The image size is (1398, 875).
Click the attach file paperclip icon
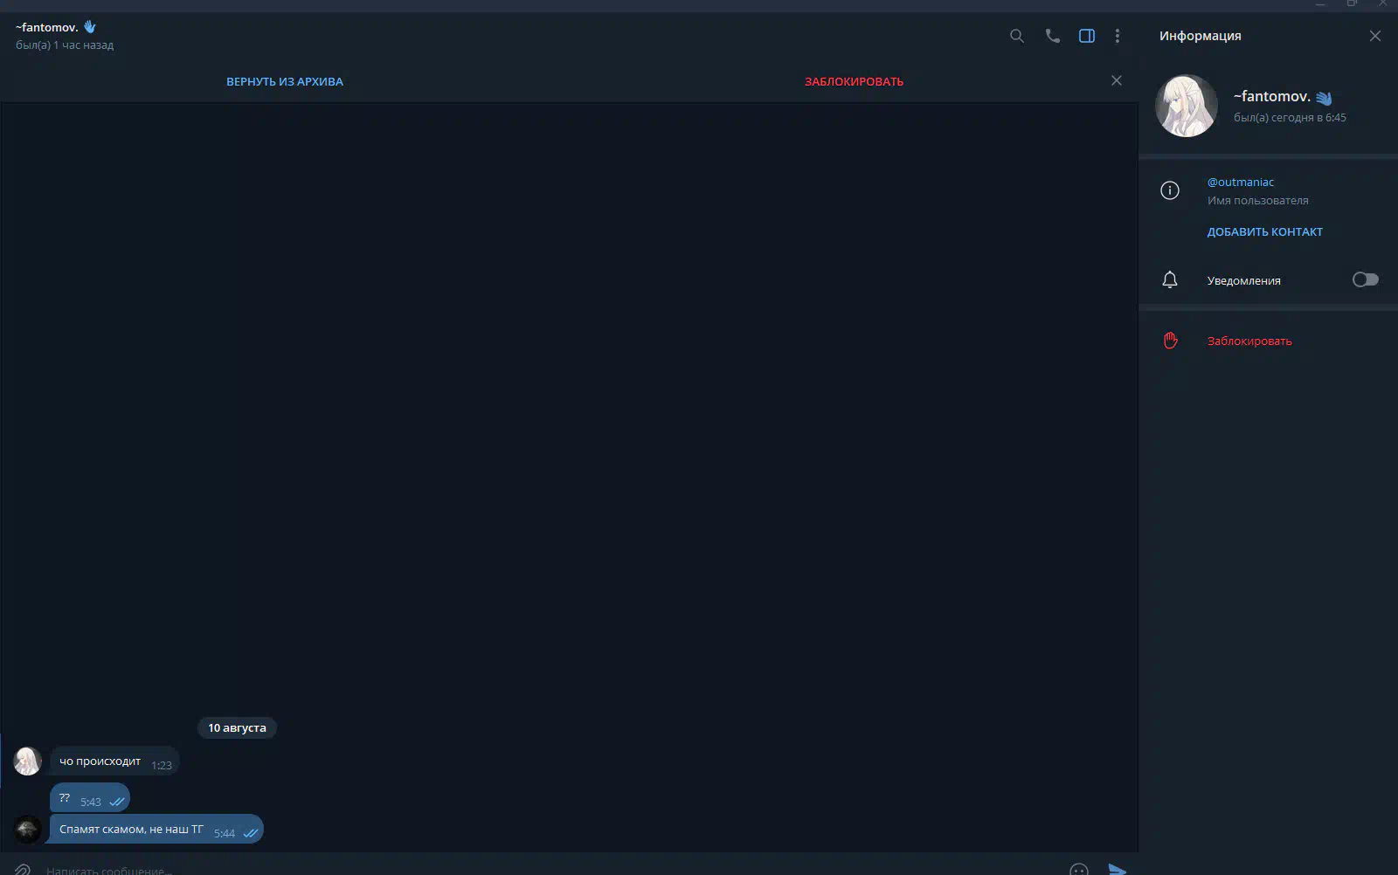[x=23, y=869]
